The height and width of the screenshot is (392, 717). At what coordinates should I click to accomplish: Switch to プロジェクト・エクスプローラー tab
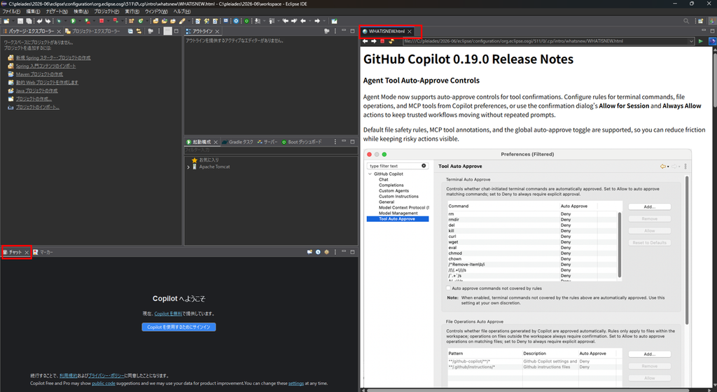(92, 31)
